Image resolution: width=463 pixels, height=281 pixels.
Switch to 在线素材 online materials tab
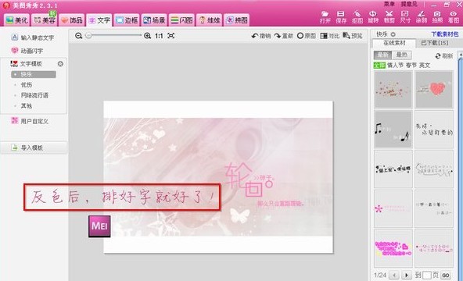(x=394, y=43)
